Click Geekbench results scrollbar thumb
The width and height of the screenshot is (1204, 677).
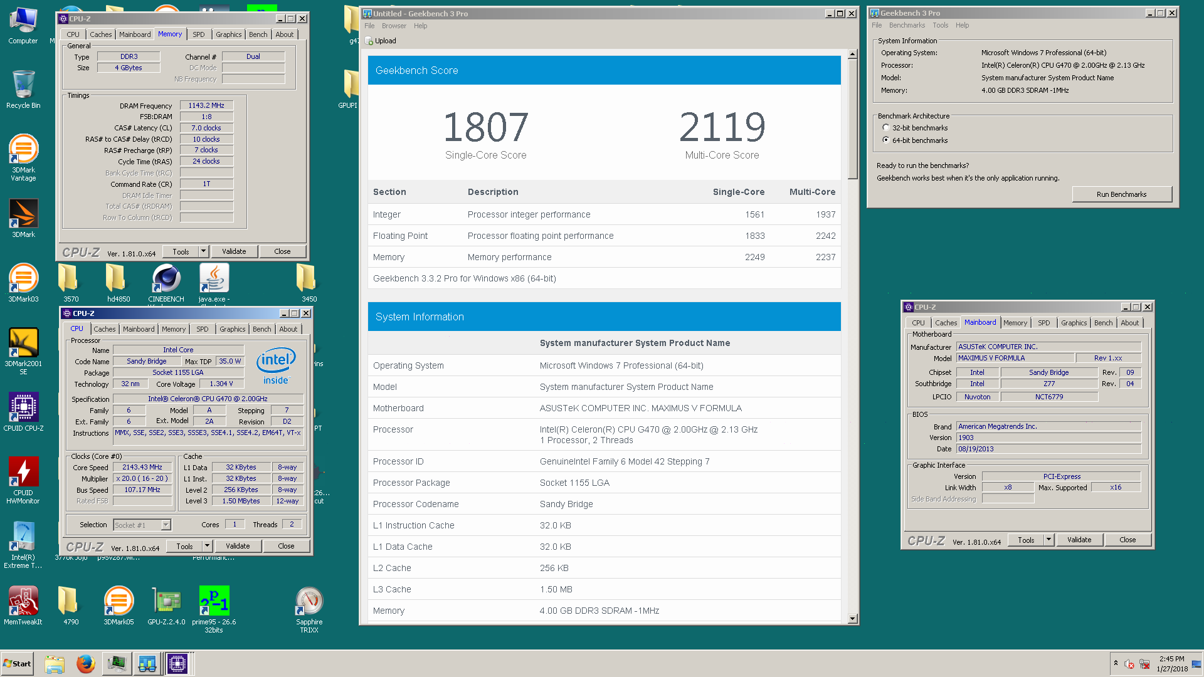tap(852, 119)
